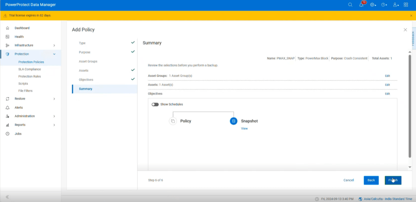
Task: Click the search magnifier icon in header
Action: tap(350, 5)
